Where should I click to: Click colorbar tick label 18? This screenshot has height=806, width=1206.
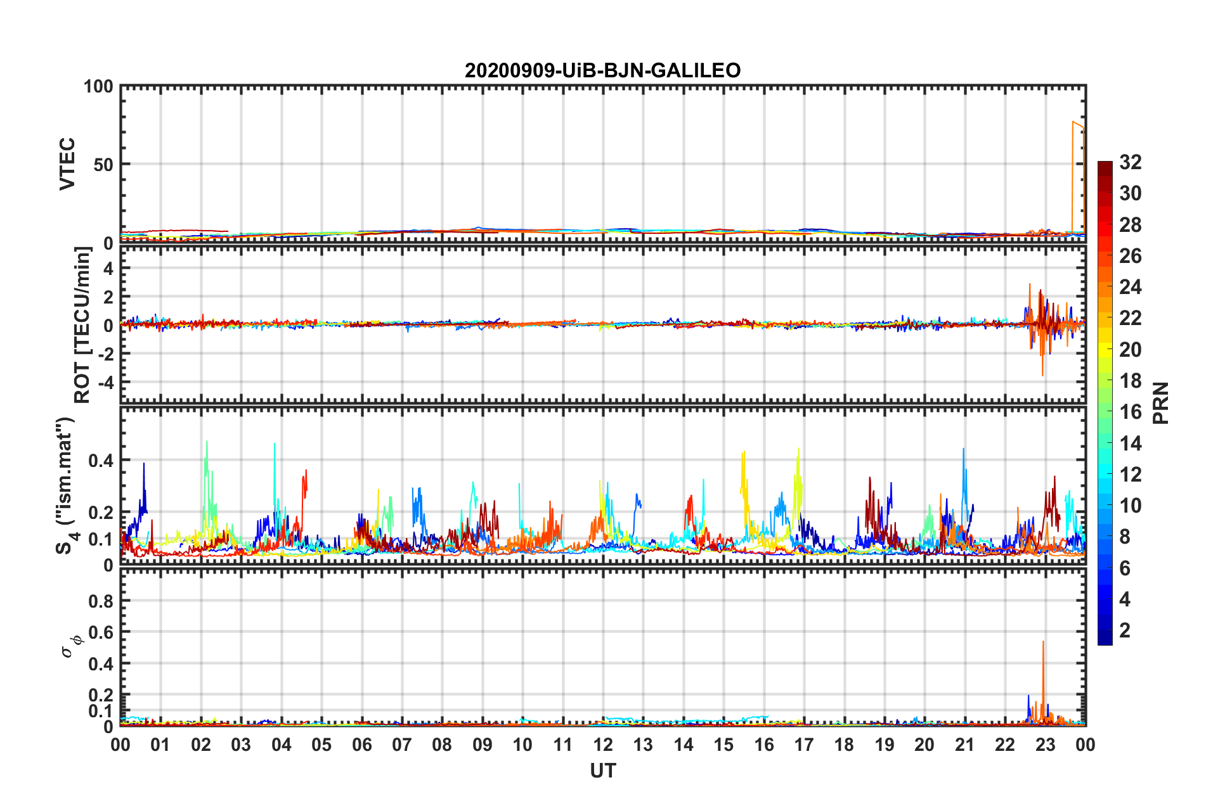pos(1130,381)
